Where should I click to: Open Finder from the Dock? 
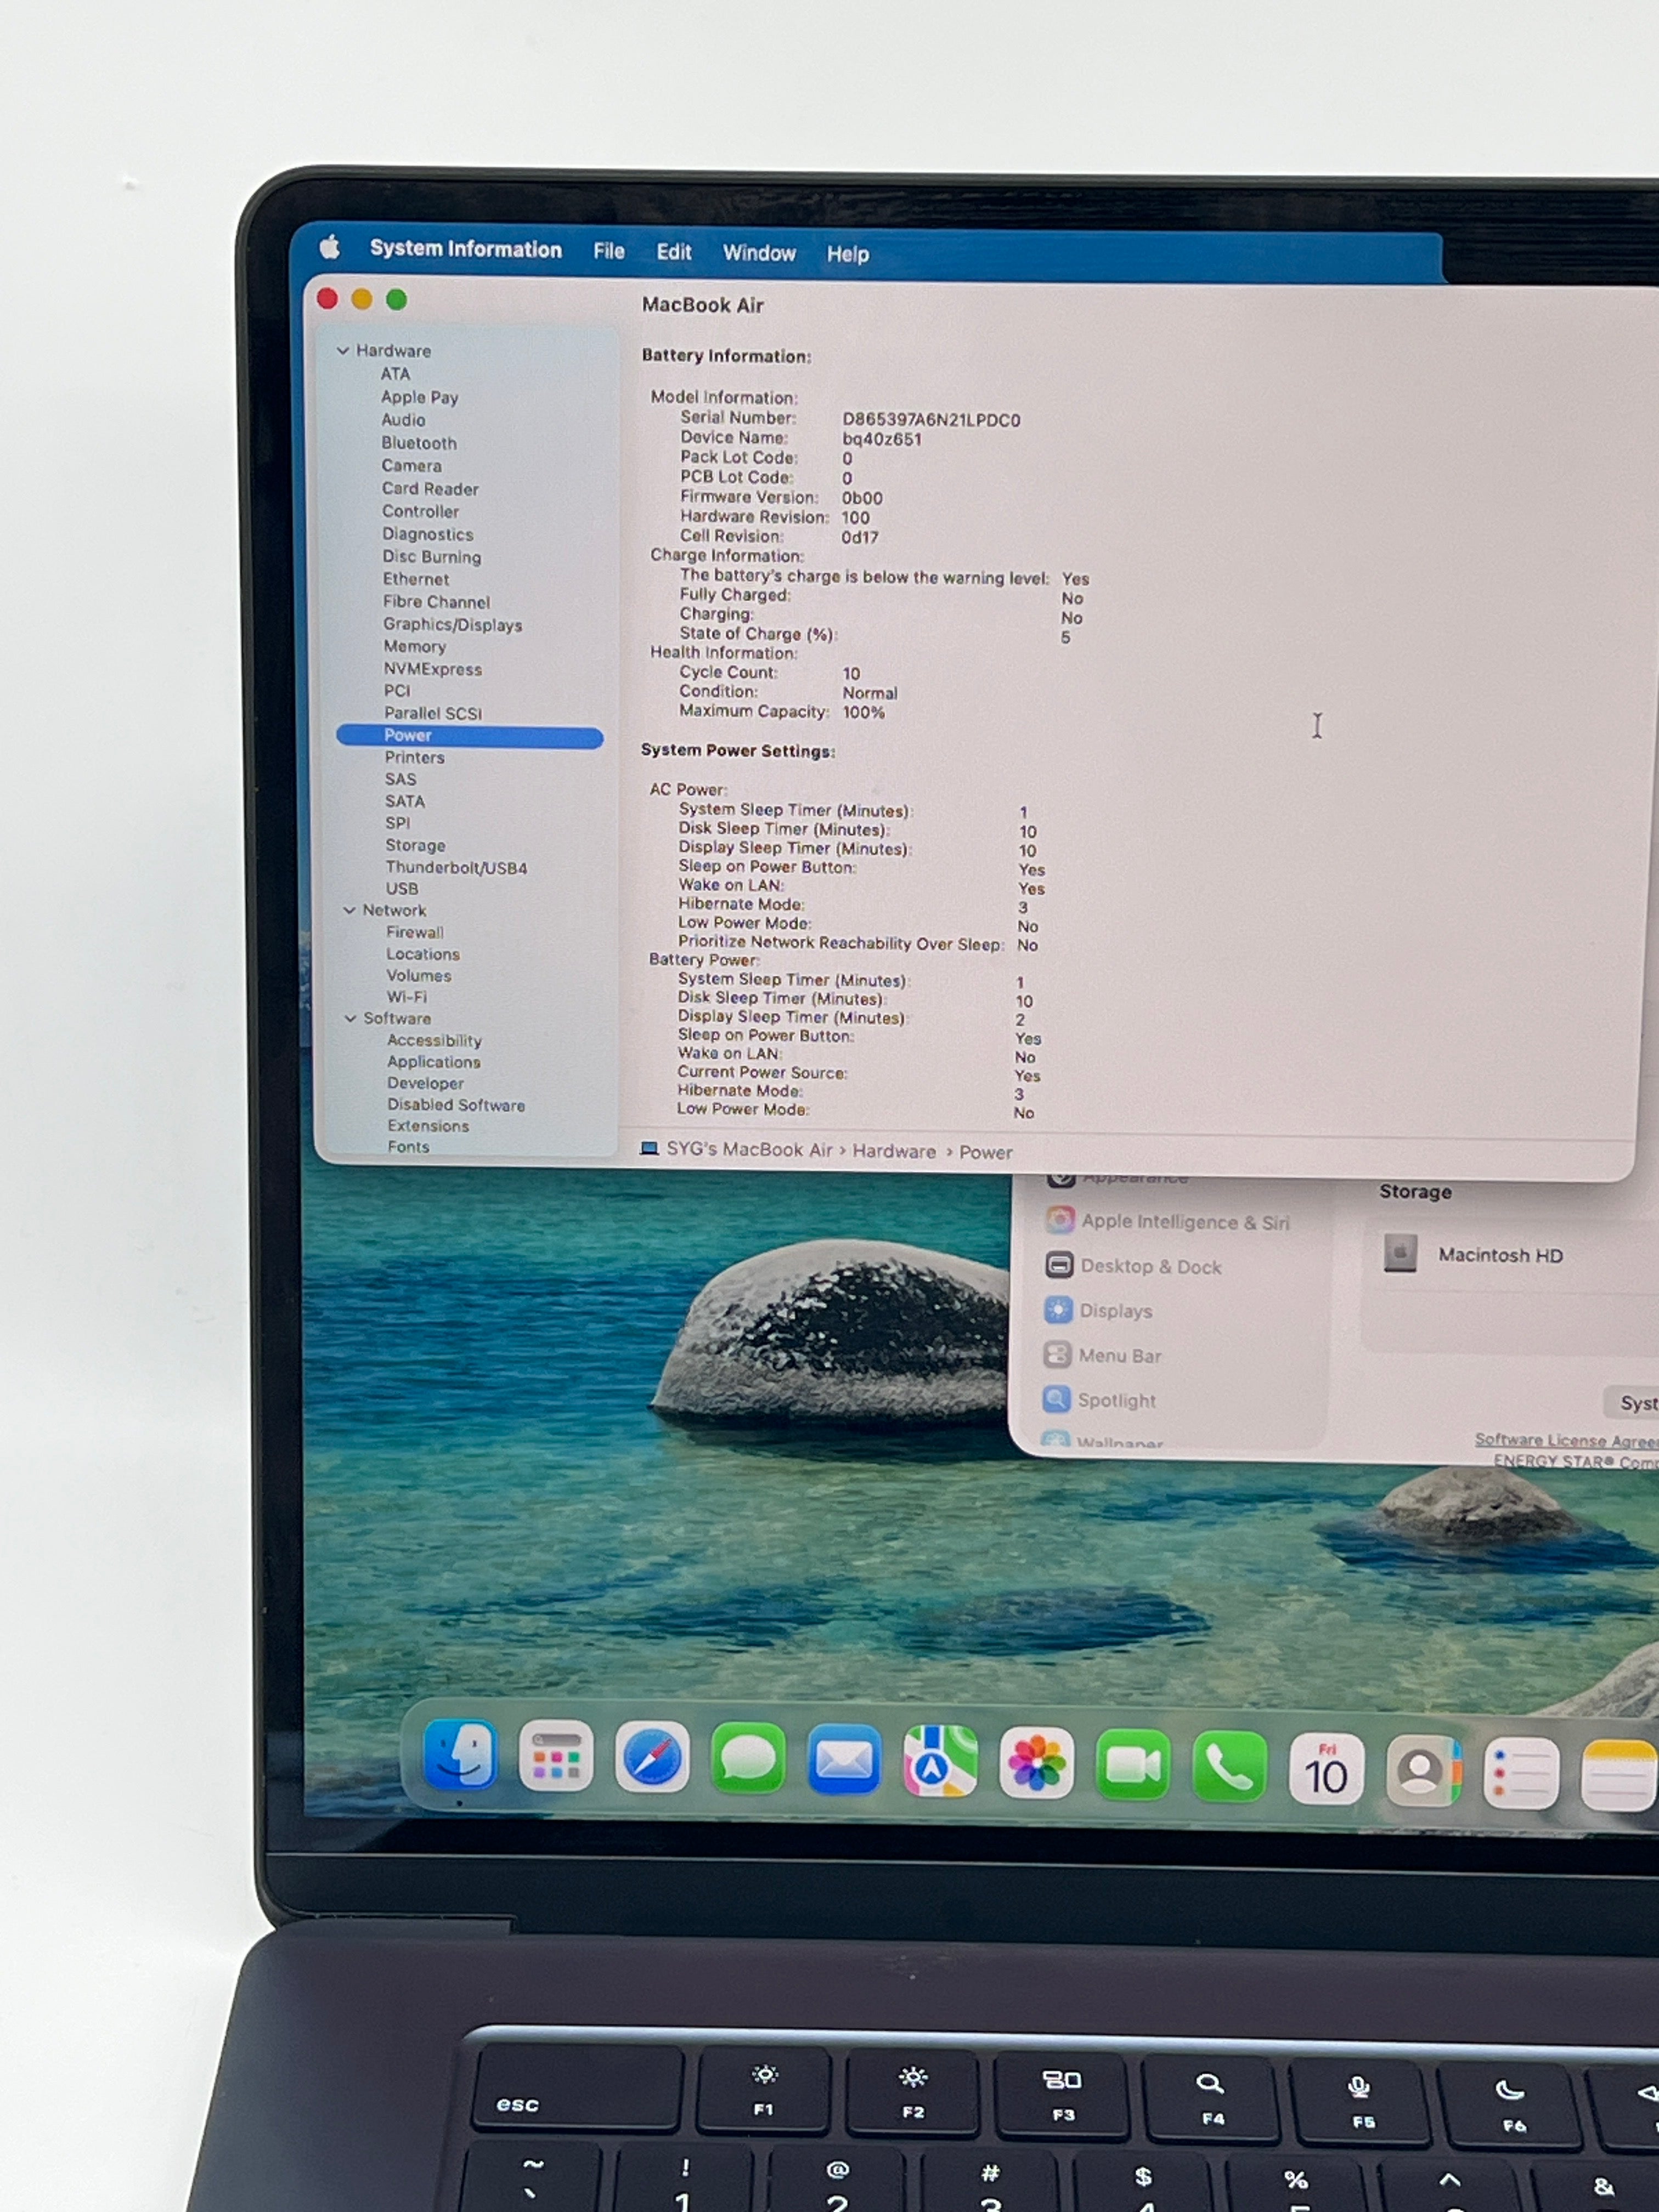(x=460, y=1755)
